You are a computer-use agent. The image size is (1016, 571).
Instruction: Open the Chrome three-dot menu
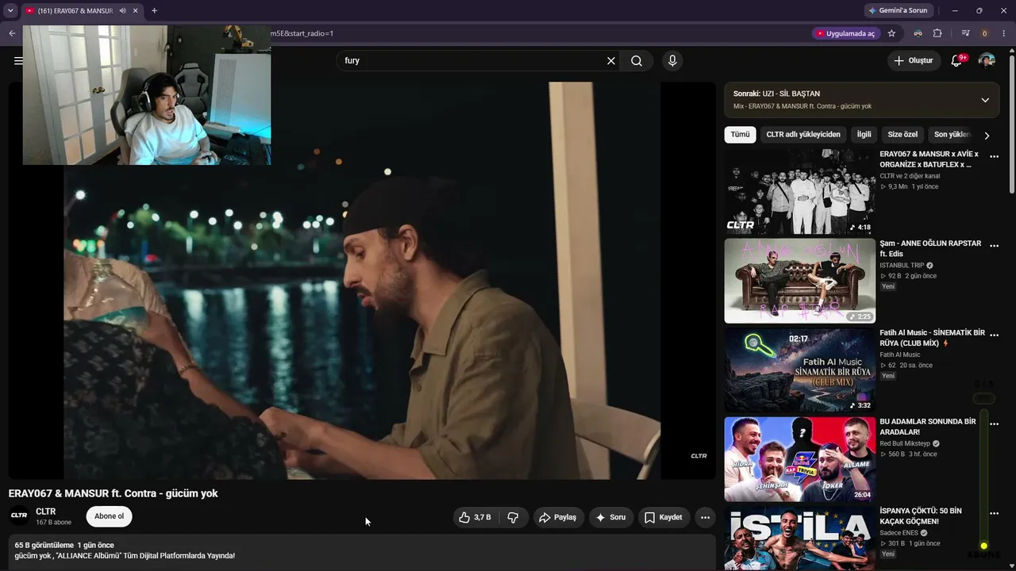[1004, 33]
